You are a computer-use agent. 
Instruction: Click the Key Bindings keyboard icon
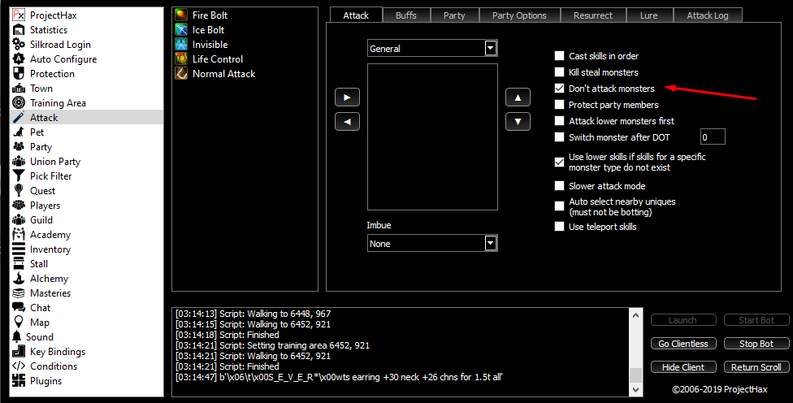19,352
